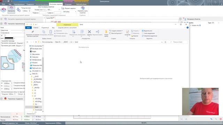Click the Настроить slicing settings button
Screen dimensions: 223x125
[x=11, y=9]
